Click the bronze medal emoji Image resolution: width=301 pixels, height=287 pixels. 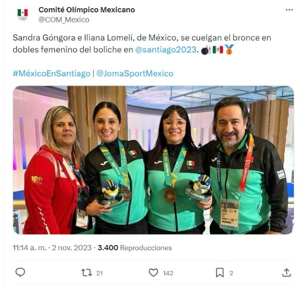(229, 50)
